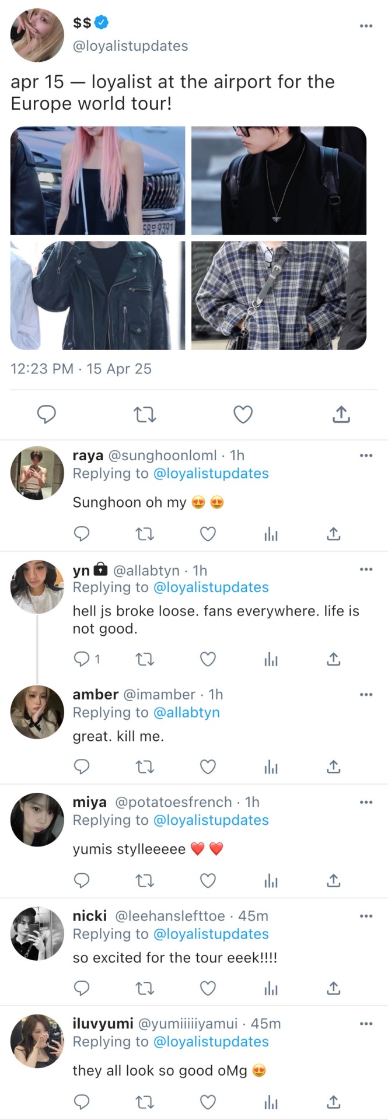The image size is (388, 1120).
Task: View the plaid jacket photo
Action: tap(279, 296)
